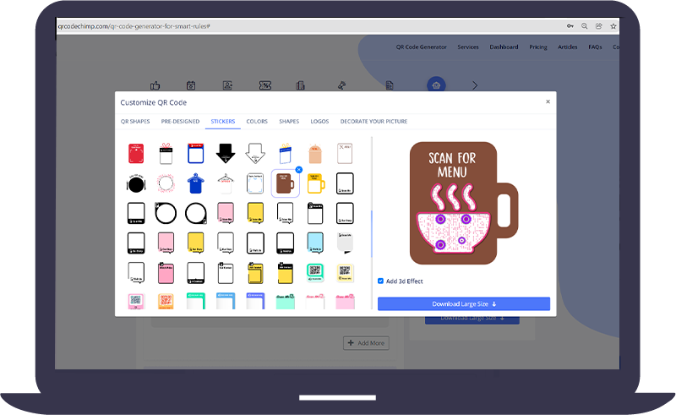
Task: Select the blue t-shirt on hanger sticker
Action: (196, 183)
